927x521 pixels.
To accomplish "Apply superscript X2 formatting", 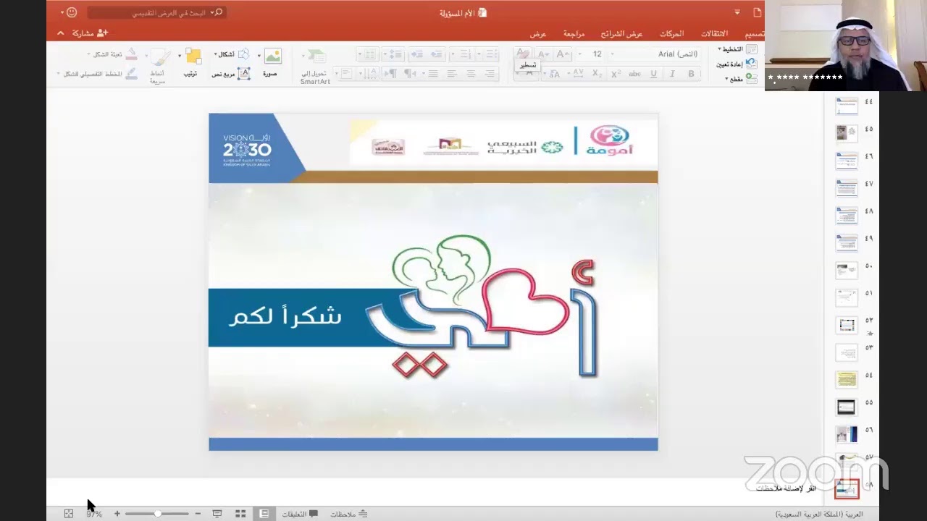I will coord(616,74).
